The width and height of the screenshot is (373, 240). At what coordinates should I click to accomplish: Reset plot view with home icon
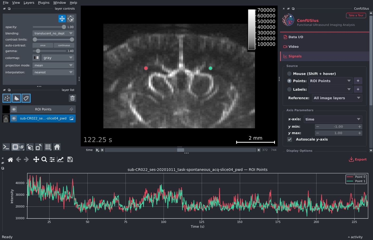pos(10,159)
